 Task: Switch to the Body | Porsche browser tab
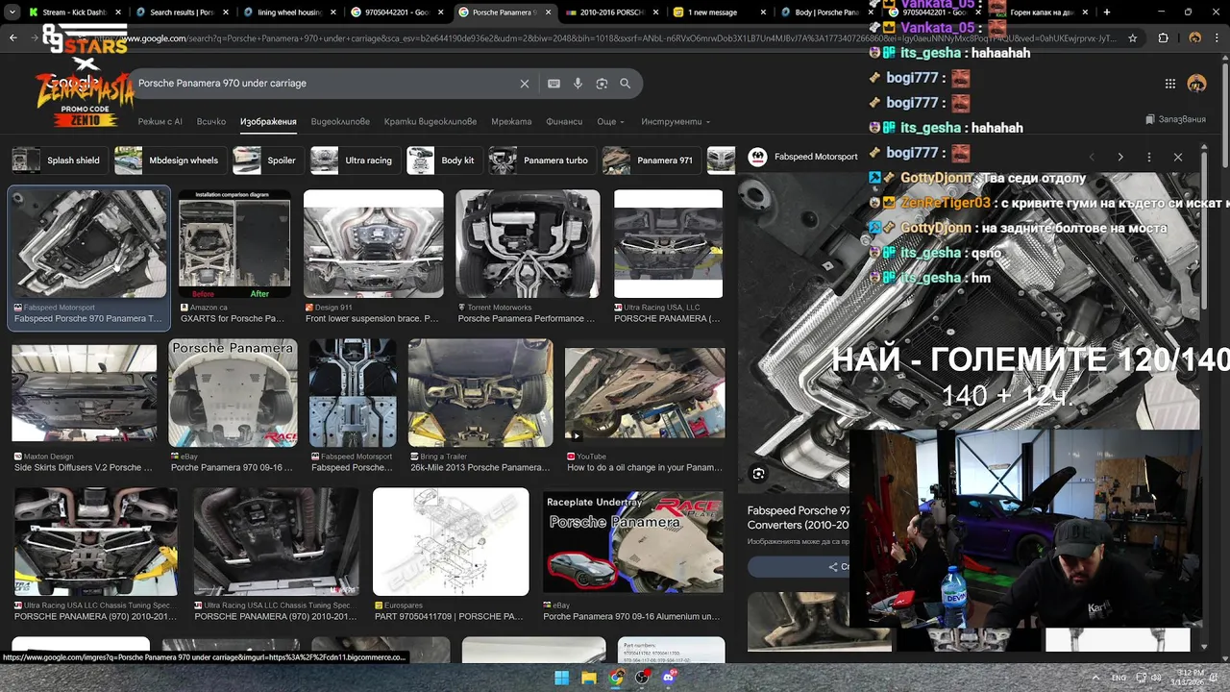coord(818,12)
